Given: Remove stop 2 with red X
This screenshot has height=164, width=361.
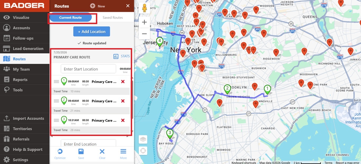Looking at the screenshot, I should [123, 101].
